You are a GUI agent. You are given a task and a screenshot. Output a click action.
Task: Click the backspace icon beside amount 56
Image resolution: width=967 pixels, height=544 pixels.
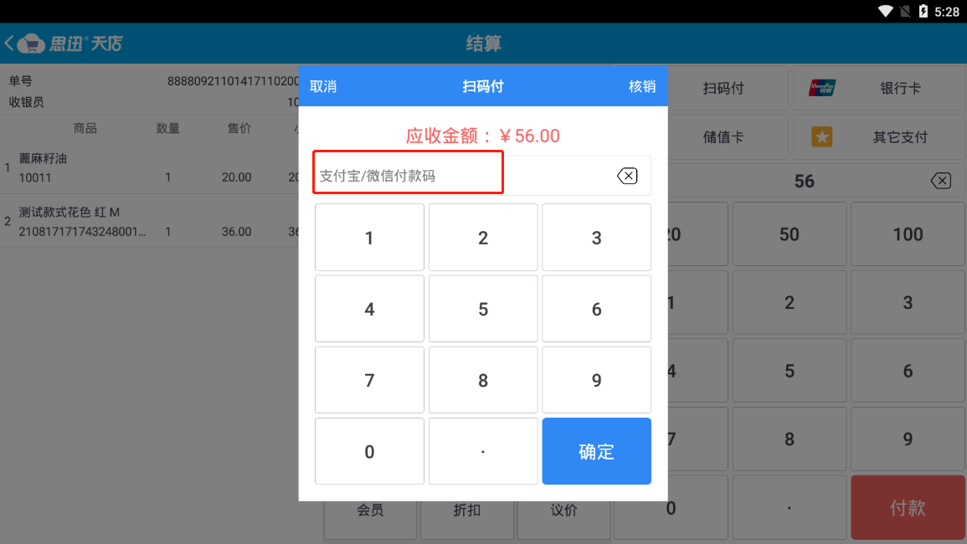941,181
